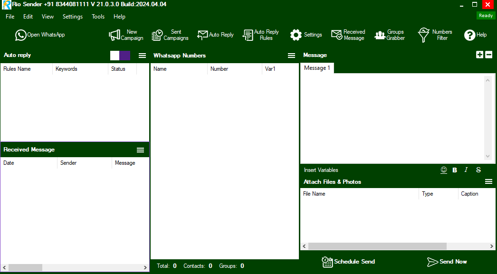
Task: Click the Rio Sender app logo
Action: pyautogui.click(x=6, y=5)
